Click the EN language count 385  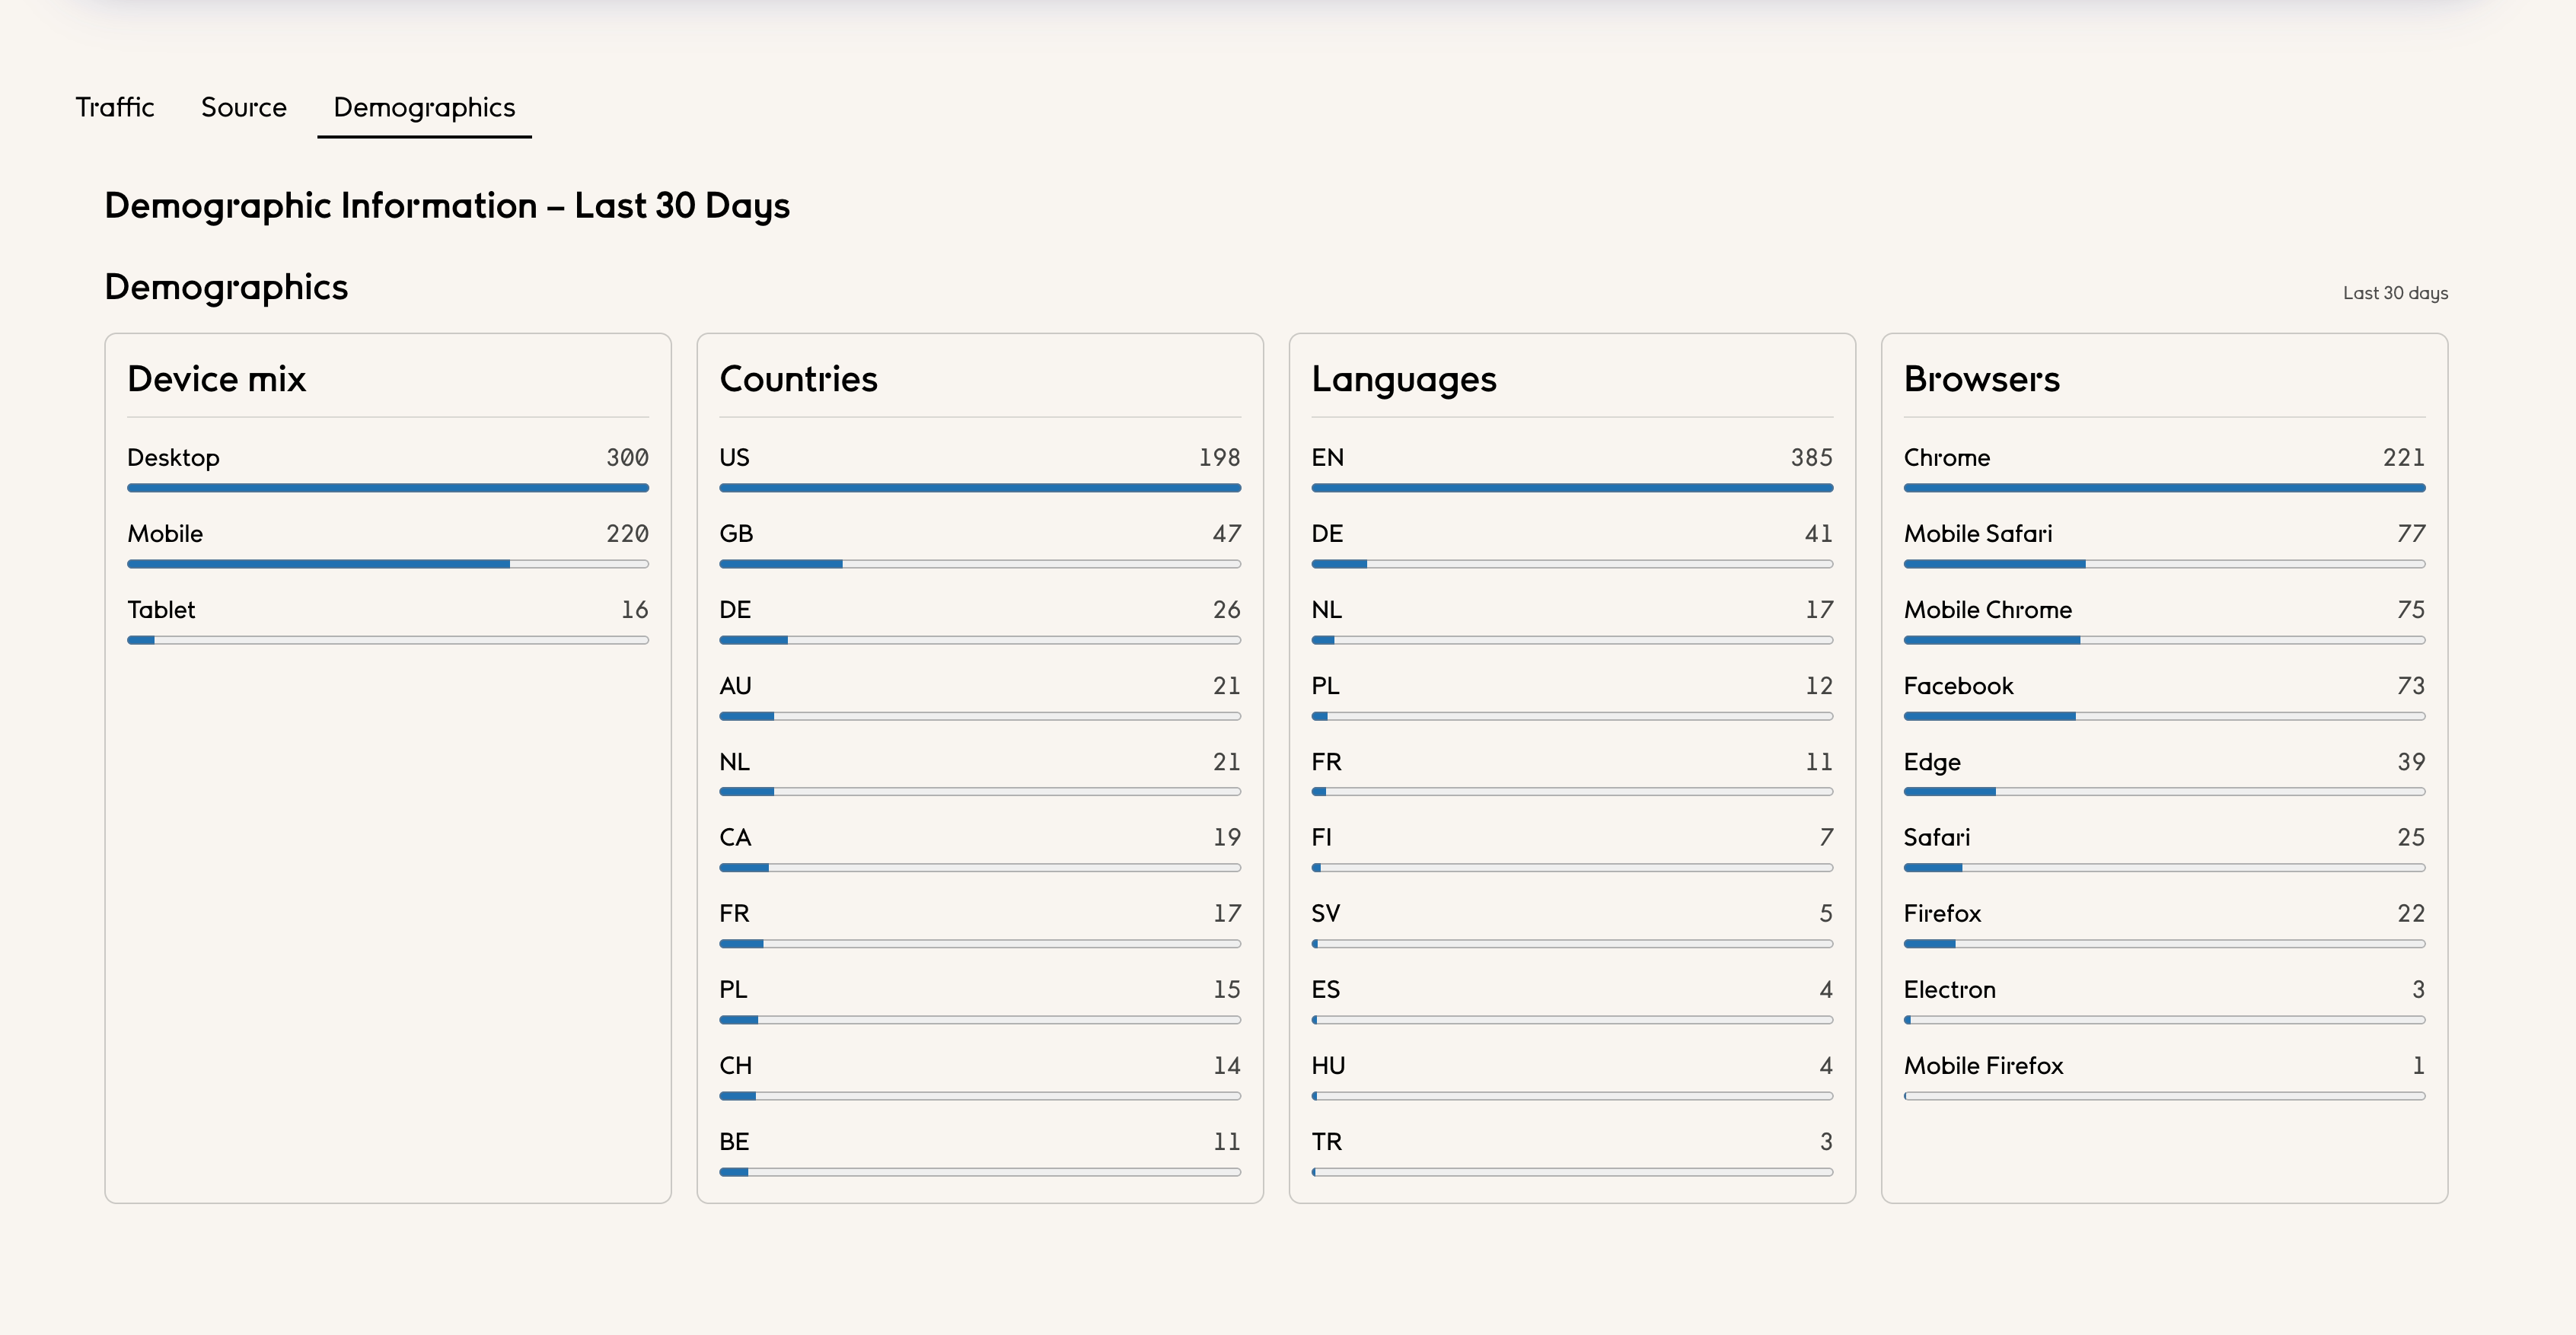coord(1812,458)
